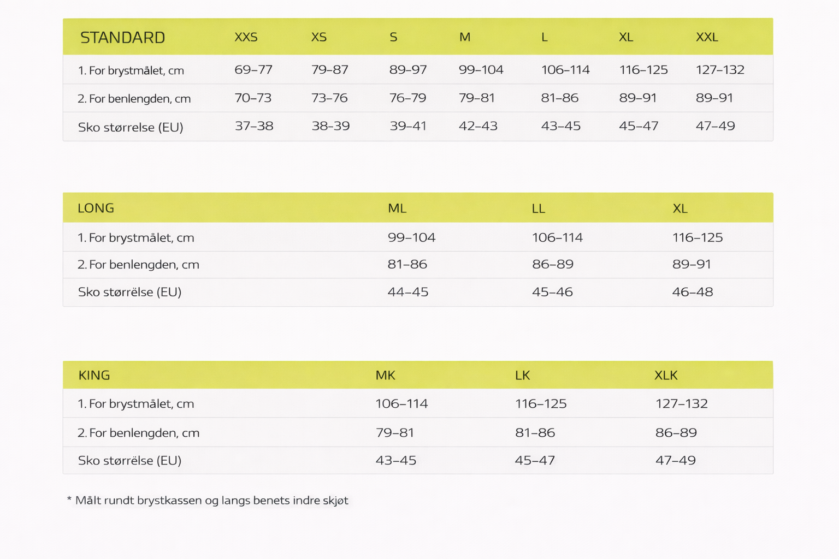Click shoe size 37–38 in STANDARD table
Screen dimensions: 839x559
254,126
